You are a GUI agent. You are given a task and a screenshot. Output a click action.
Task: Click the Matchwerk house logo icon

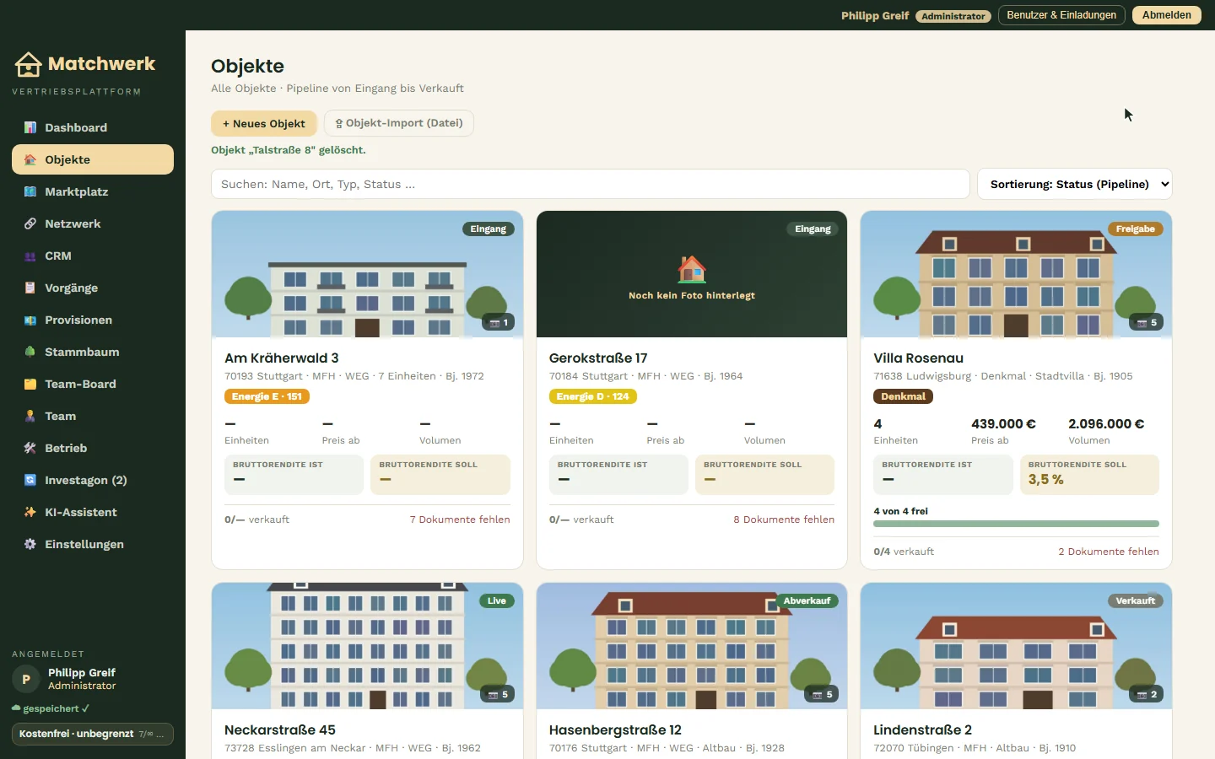tap(28, 64)
